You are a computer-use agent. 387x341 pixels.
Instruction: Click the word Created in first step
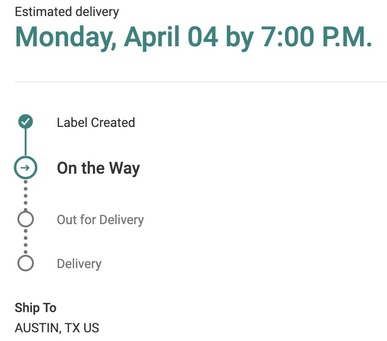[x=113, y=122]
